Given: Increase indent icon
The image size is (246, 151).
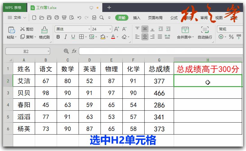Looking at the screenshot, I should pos(168,29).
